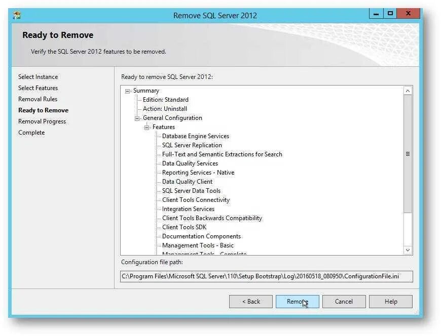Select Reporting Services - Native entry
This screenshot has width=441, height=336.
coord(198,173)
